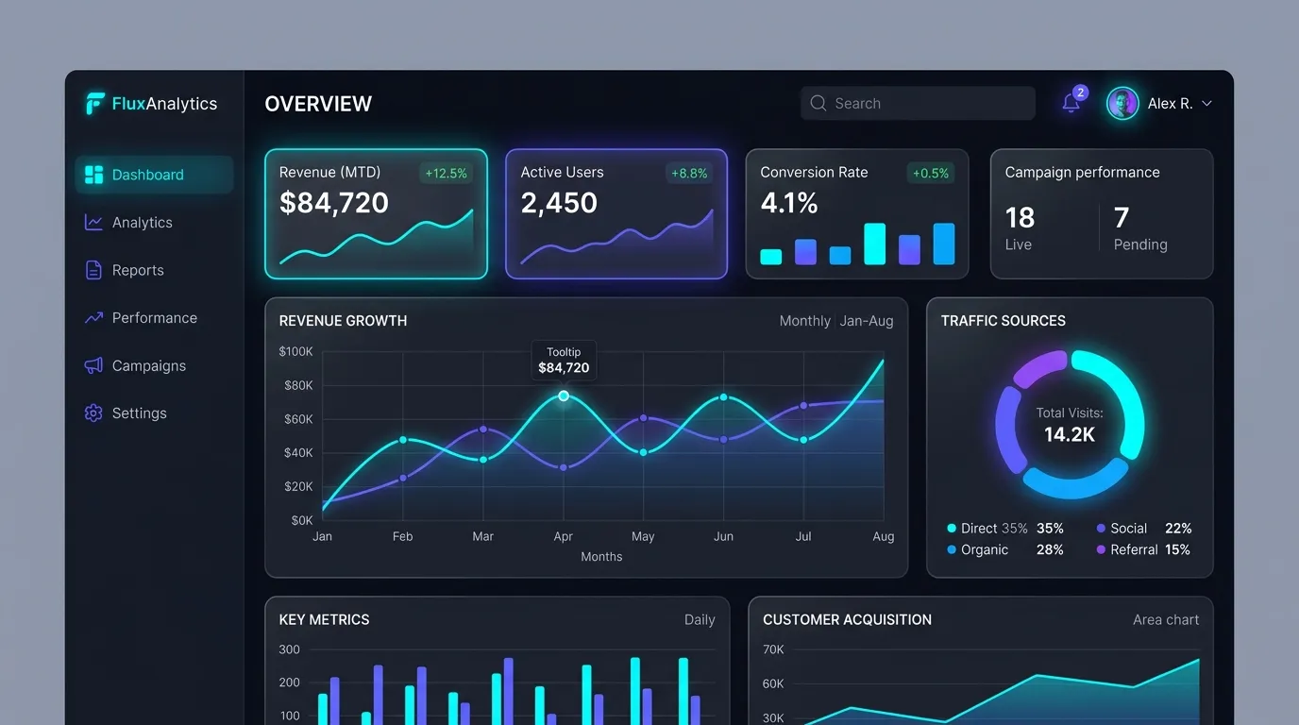Click the Organic 28% legend value
This screenshot has width=1299, height=725.
1050,549
